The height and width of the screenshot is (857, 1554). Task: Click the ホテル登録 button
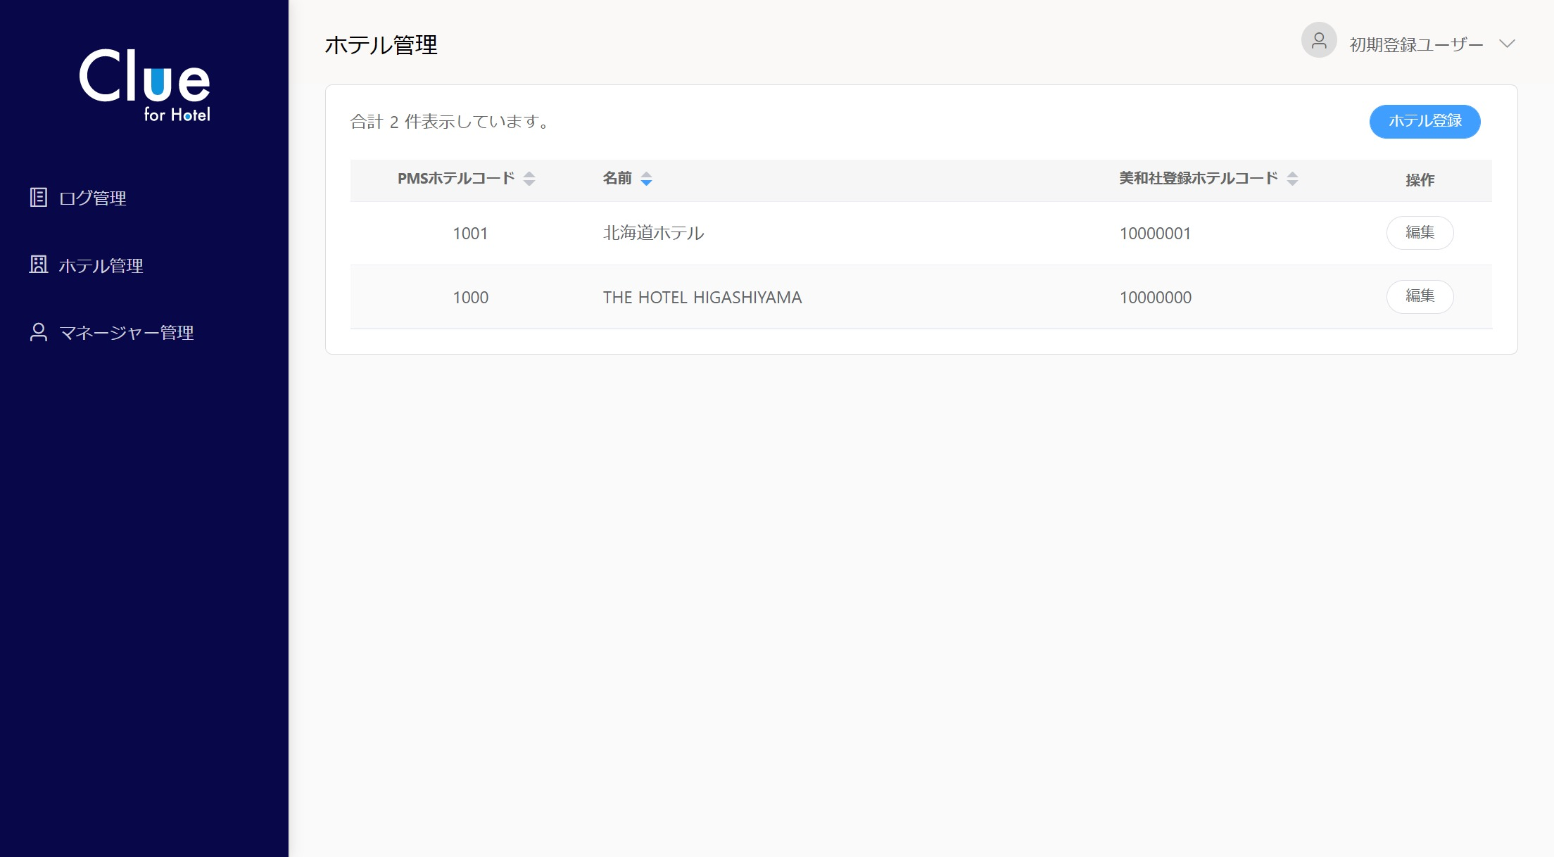1424,122
